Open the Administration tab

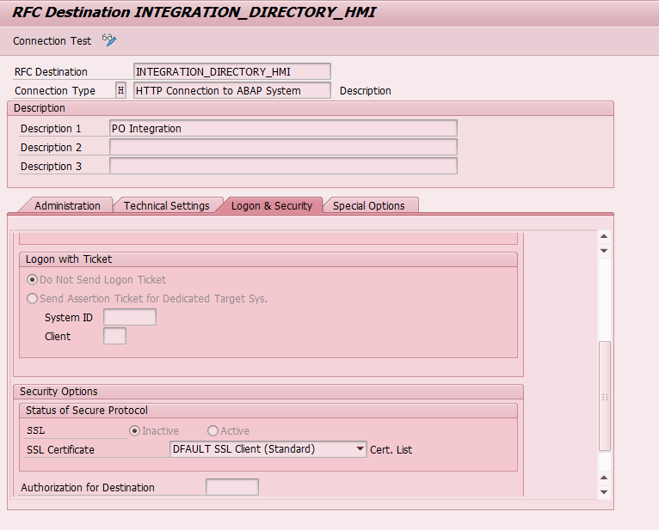point(67,205)
